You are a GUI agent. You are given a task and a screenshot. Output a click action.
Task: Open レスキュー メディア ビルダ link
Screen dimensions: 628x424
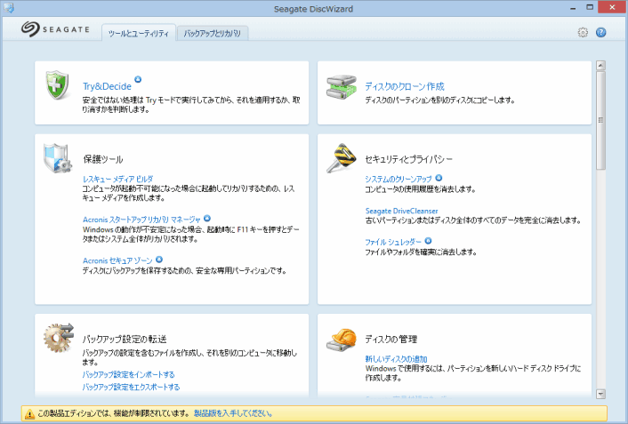[117, 179]
